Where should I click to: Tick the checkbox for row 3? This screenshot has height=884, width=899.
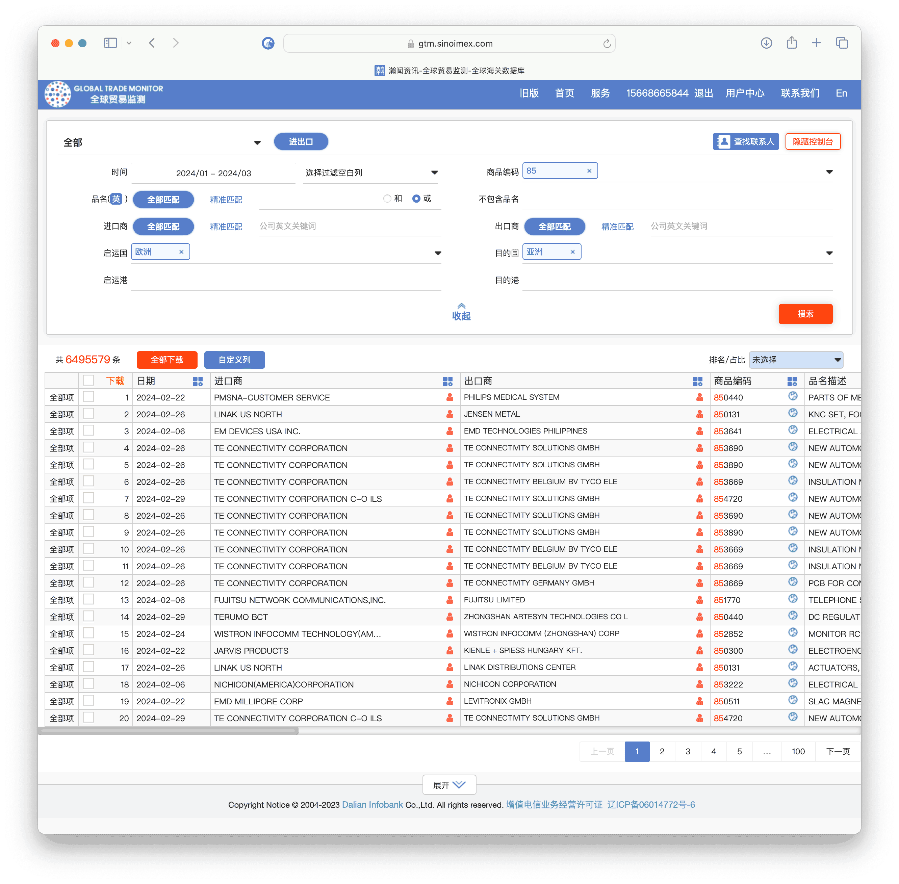point(88,431)
